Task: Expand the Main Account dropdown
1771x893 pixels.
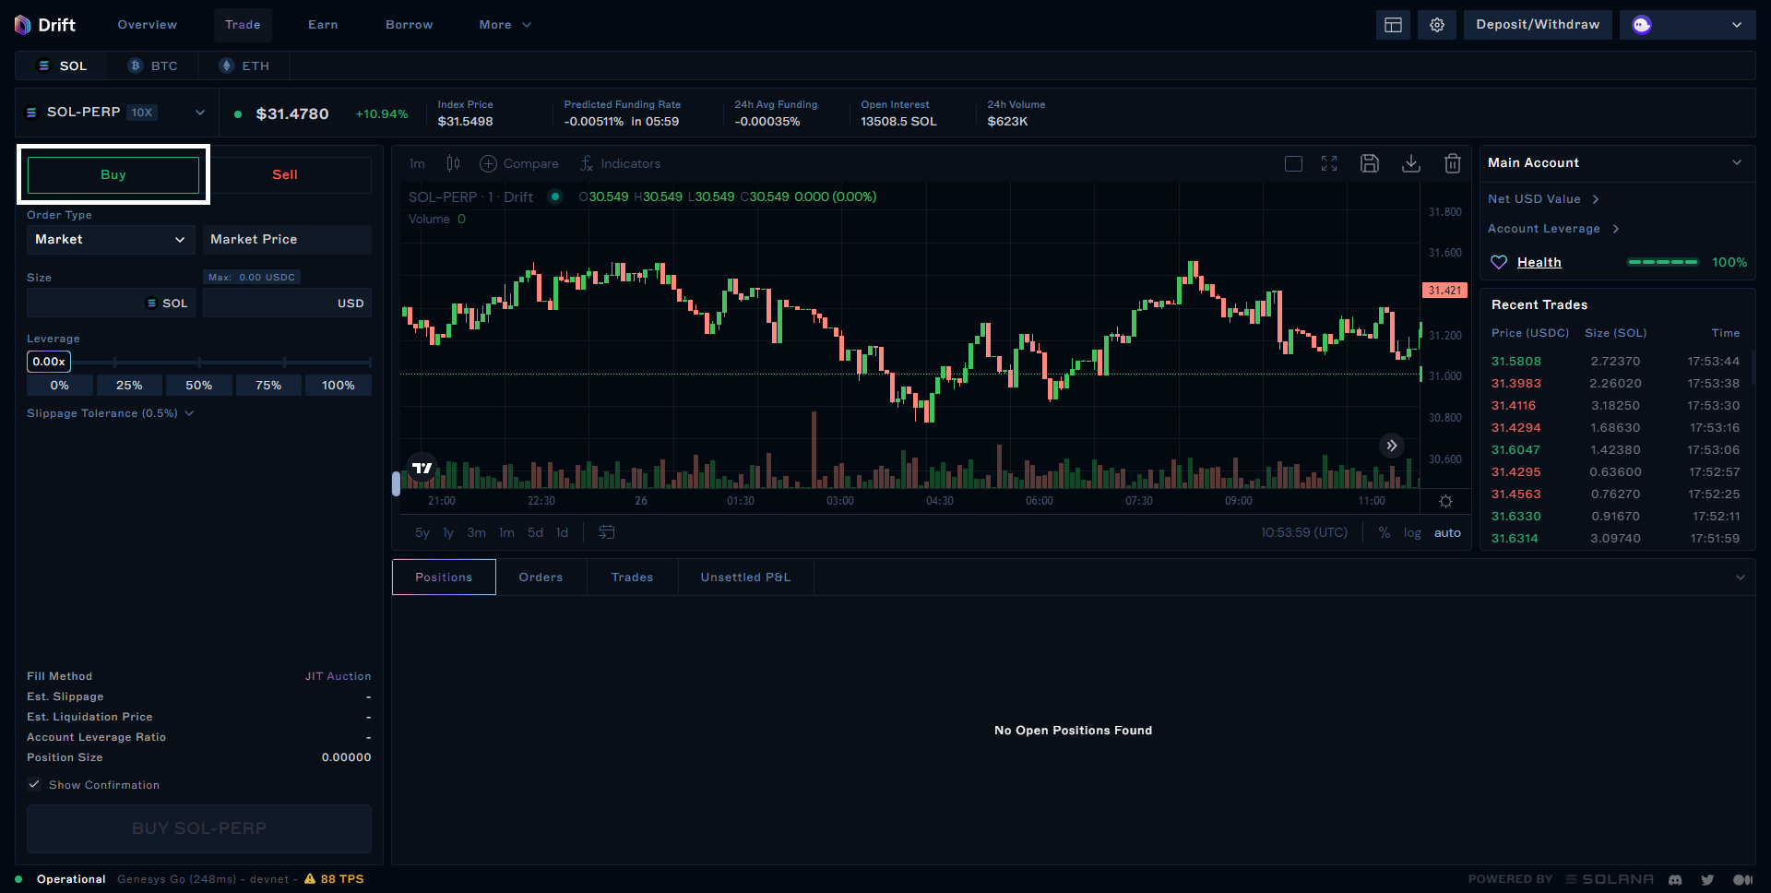Action: [1737, 162]
